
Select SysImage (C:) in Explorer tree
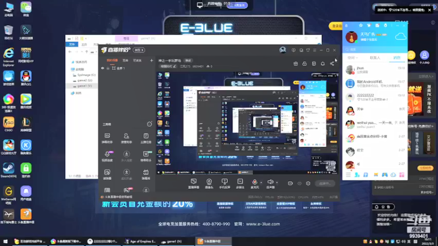[x=86, y=75]
